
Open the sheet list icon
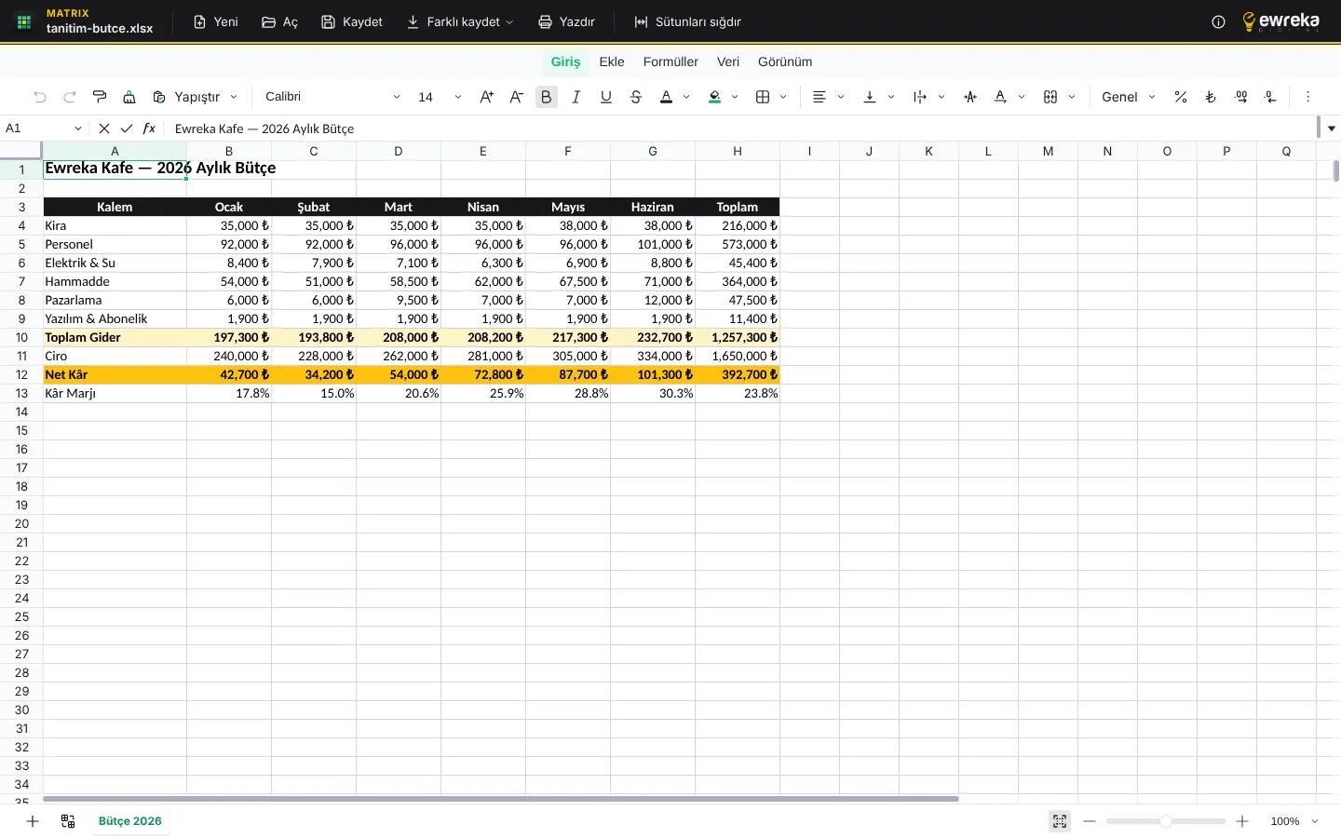68,821
